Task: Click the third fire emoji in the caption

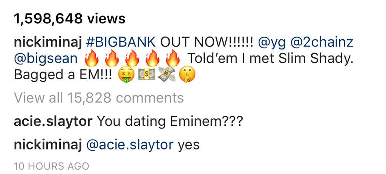Action: click(x=133, y=59)
